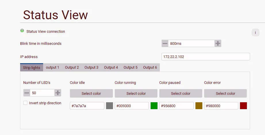Viewport: 265px width, 135px height.
Task: Click the info 'i' button
Action: (x=255, y=32)
